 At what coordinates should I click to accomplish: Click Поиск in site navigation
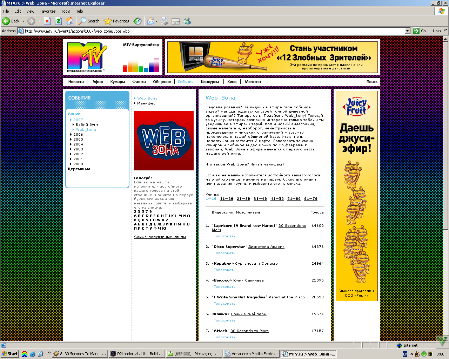pyautogui.click(x=372, y=82)
